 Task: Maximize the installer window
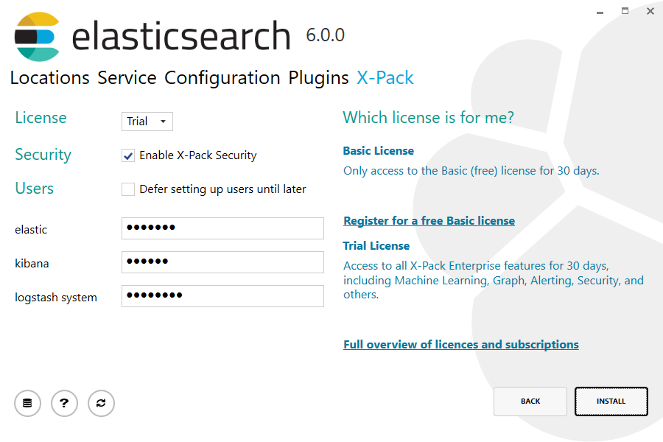pyautogui.click(x=625, y=11)
